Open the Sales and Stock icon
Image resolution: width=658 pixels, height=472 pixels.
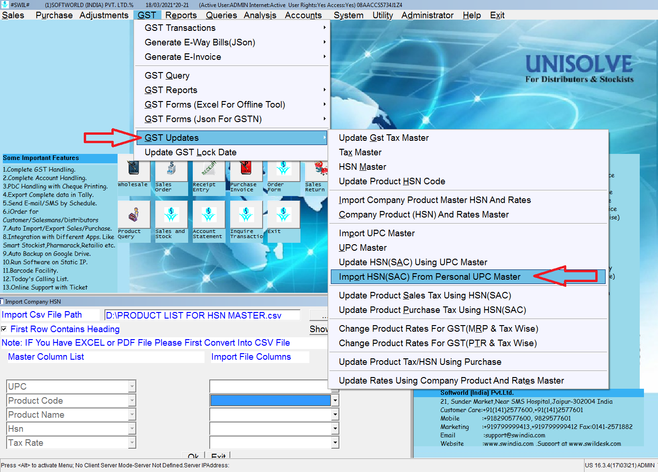(171, 215)
